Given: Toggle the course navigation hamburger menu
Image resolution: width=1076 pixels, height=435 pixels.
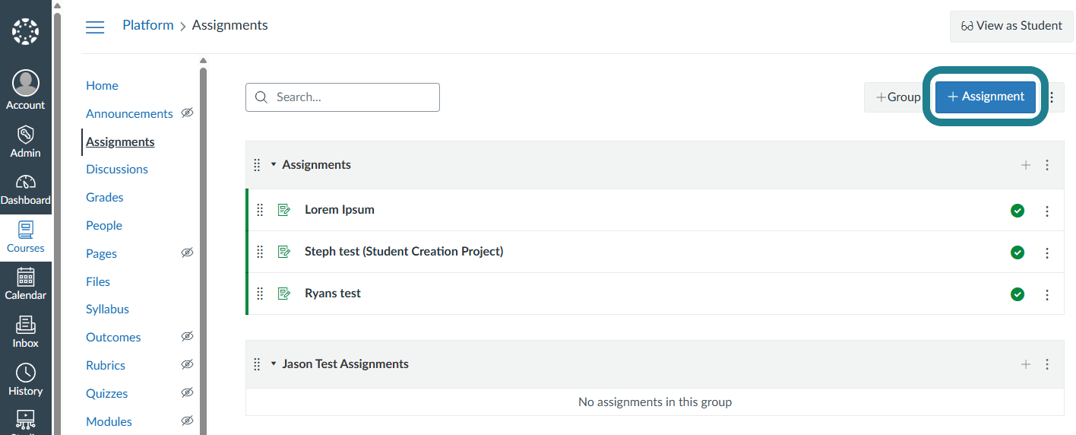Looking at the screenshot, I should (95, 27).
